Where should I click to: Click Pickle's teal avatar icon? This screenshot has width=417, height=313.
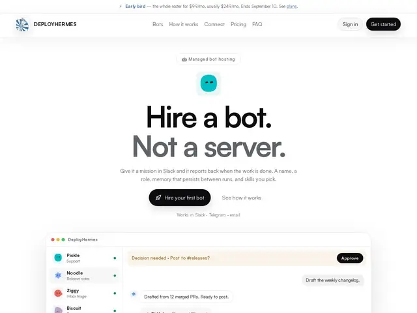click(x=58, y=258)
